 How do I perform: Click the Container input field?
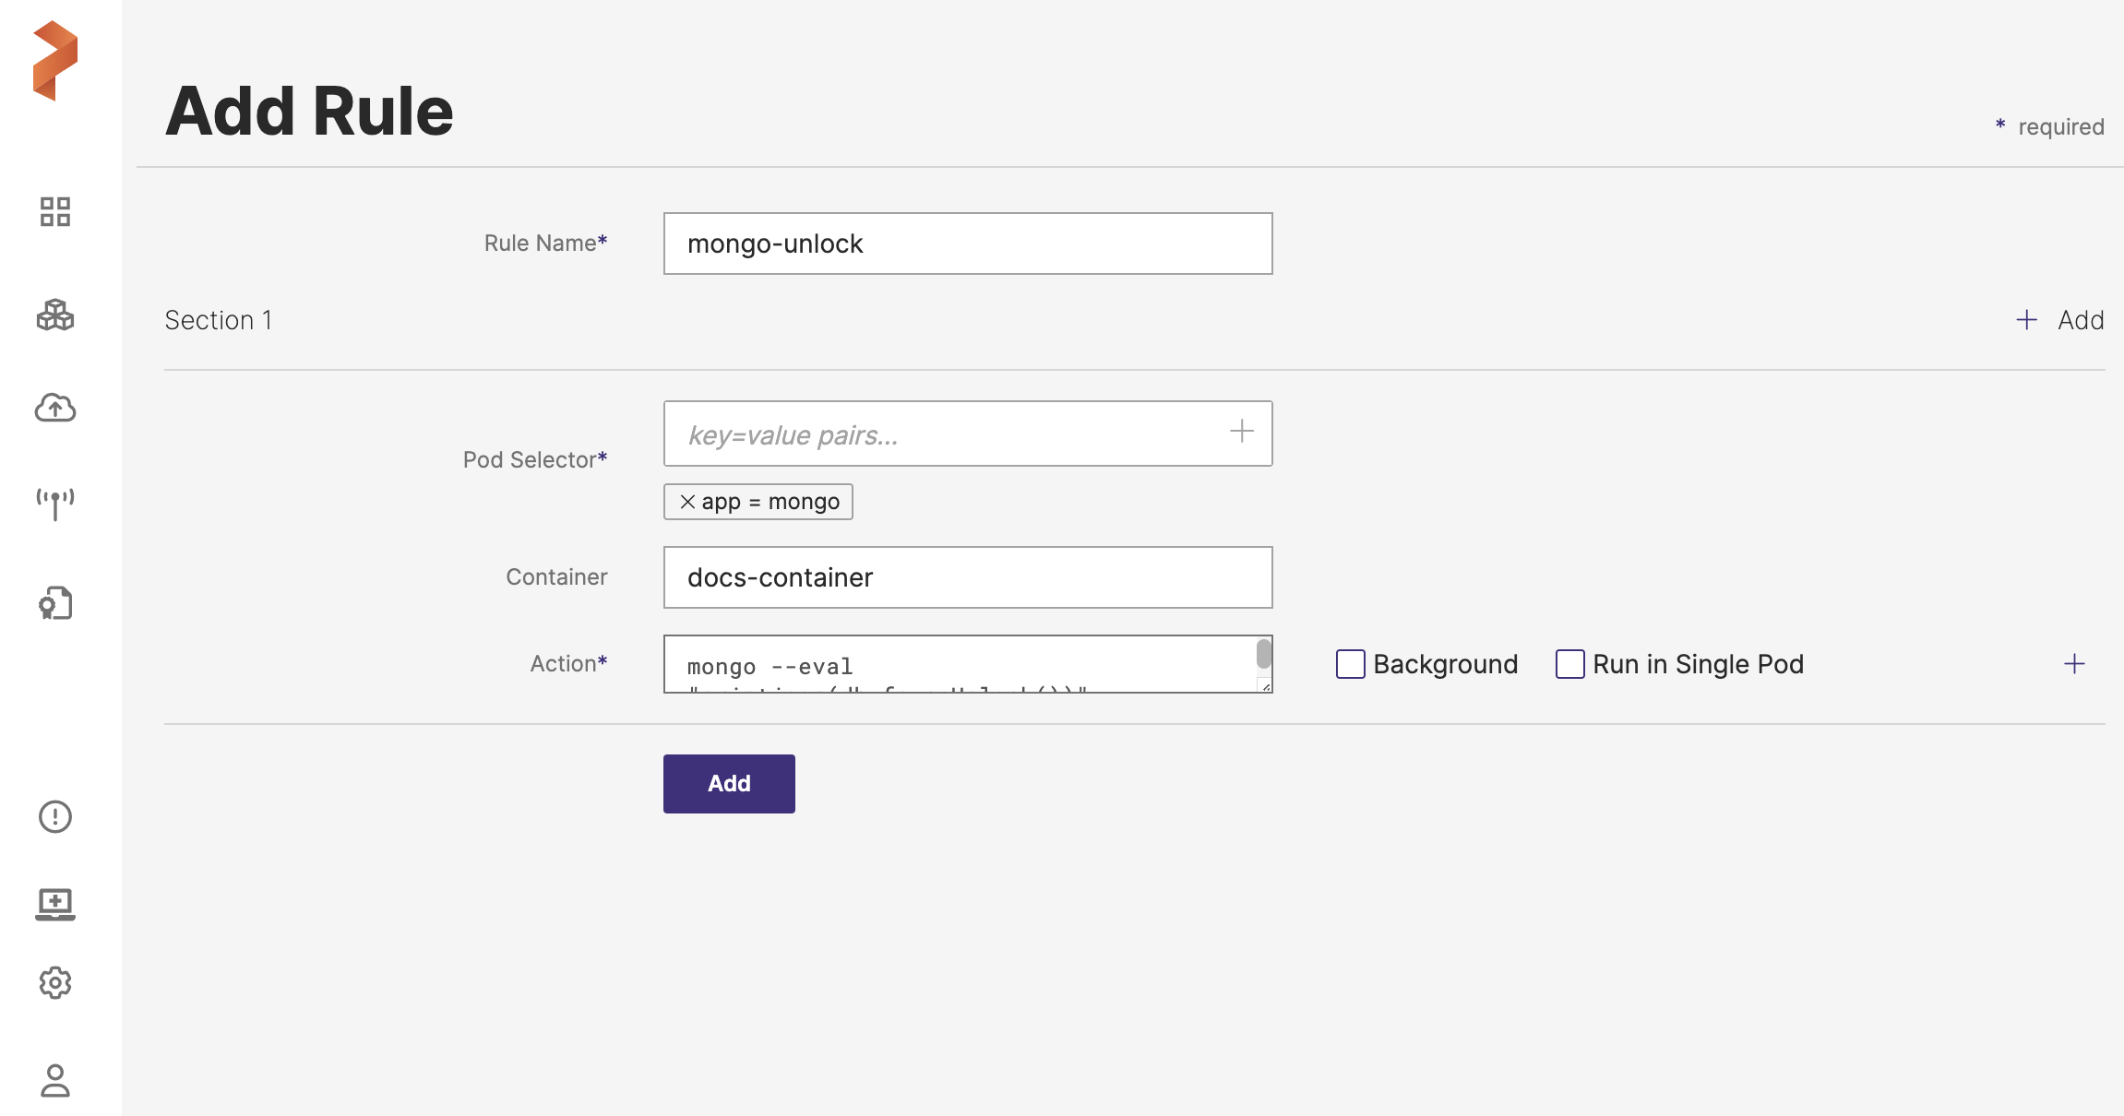point(968,577)
